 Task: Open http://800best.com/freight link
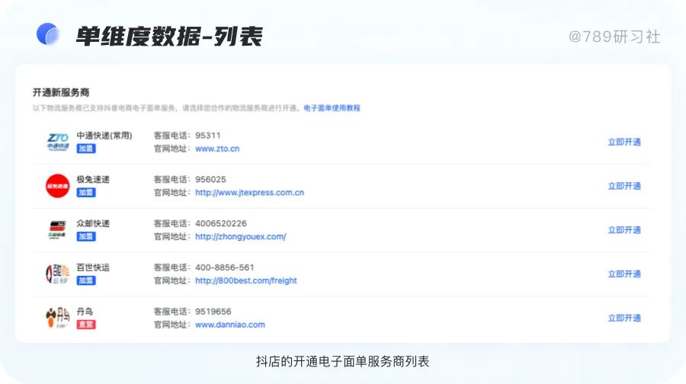pyautogui.click(x=246, y=280)
